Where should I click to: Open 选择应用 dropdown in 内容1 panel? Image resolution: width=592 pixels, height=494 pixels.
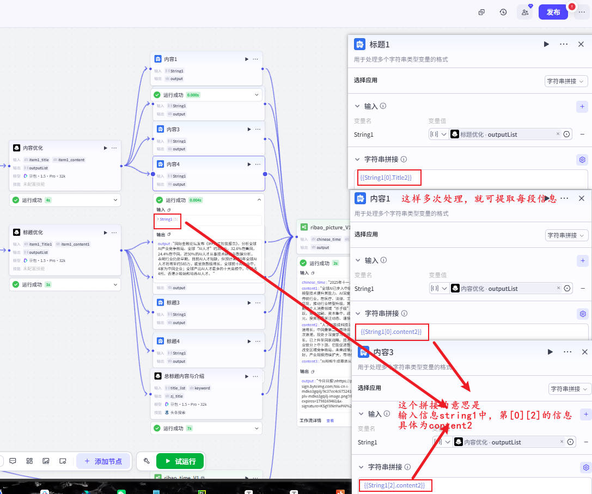point(567,235)
